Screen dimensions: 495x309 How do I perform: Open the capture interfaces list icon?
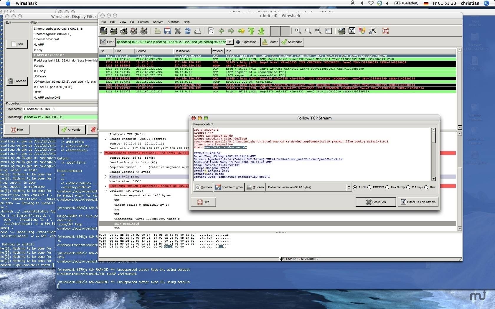tap(104, 31)
